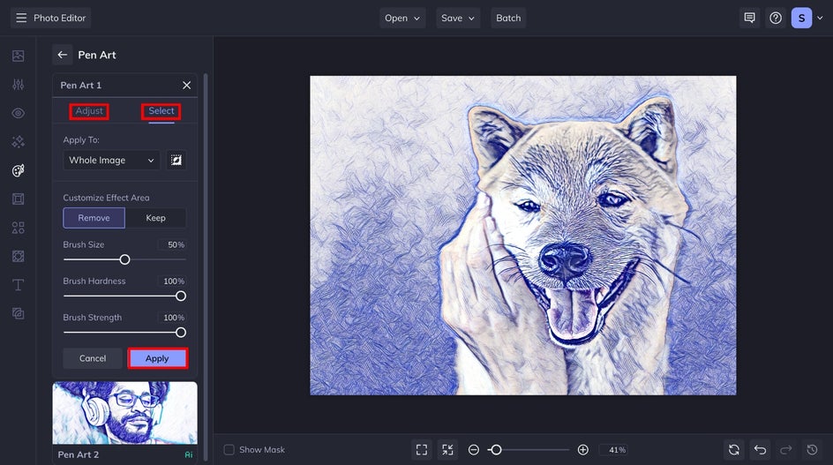This screenshot has width=833, height=465.
Task: Open the Text tool in sidebar
Action: tap(18, 285)
